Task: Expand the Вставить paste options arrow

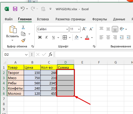Action: (12, 40)
